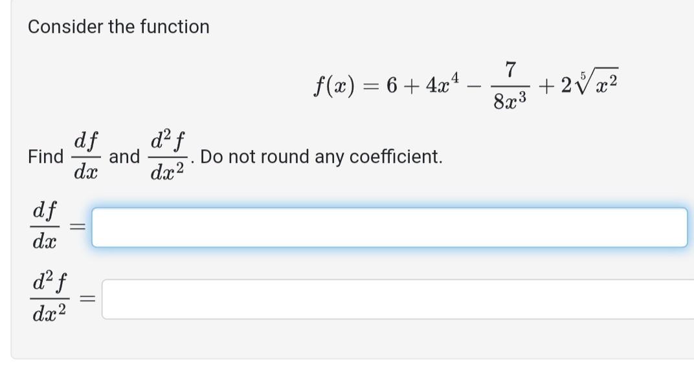The height and width of the screenshot is (375, 694).
Task: Select the highlighted first derivative input box
Action: 388,227
